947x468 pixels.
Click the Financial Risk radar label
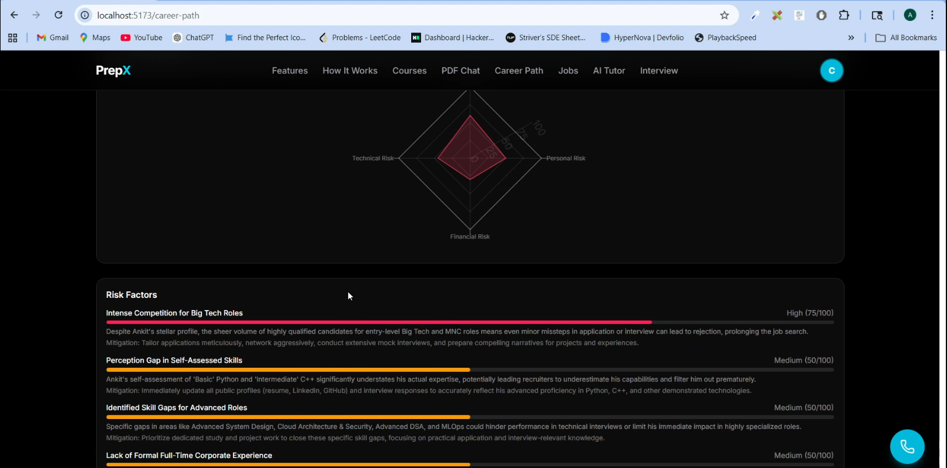coord(470,237)
